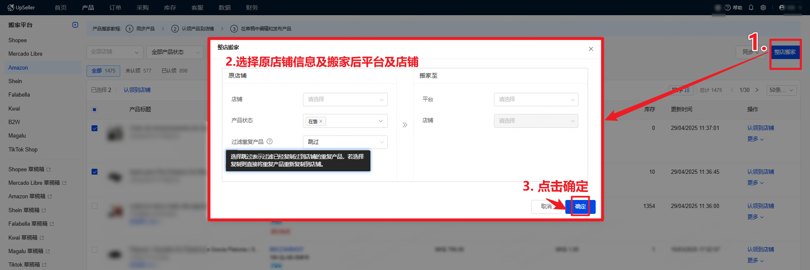Uncheck the first product row checkbox

click(94, 128)
